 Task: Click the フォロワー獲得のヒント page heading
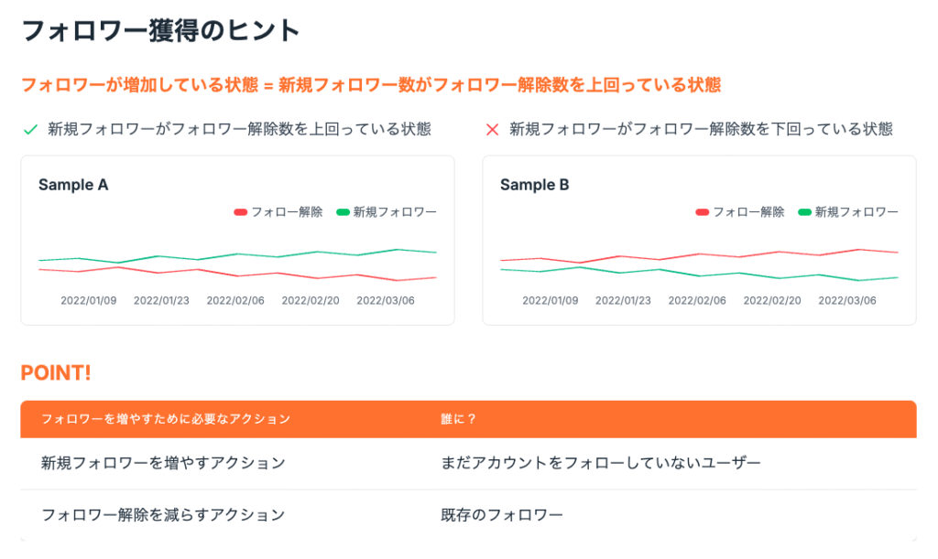(x=161, y=30)
